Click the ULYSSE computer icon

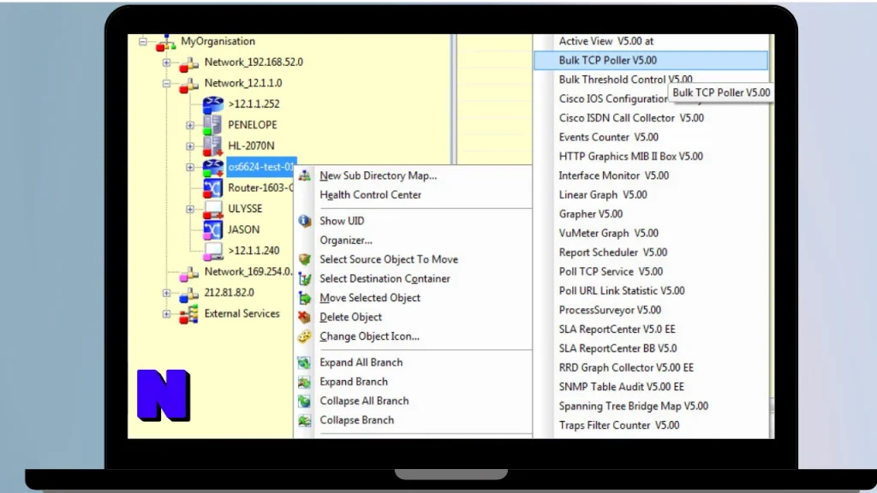[x=212, y=209]
